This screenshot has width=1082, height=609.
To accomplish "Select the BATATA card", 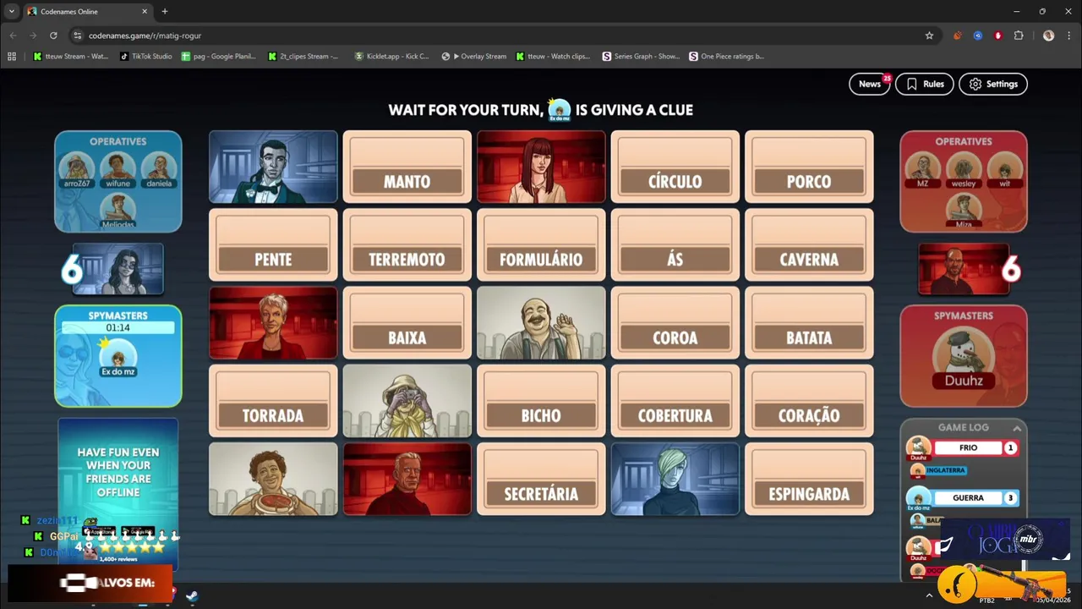I will pos(809,323).
